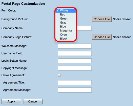Select Black font color option
The width and height of the screenshot is (133, 106).
(x=65, y=39)
